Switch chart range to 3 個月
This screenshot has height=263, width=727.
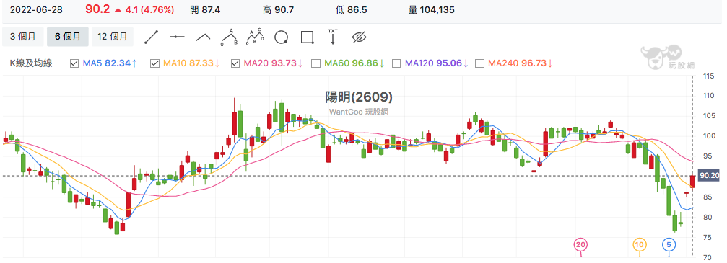(x=22, y=37)
